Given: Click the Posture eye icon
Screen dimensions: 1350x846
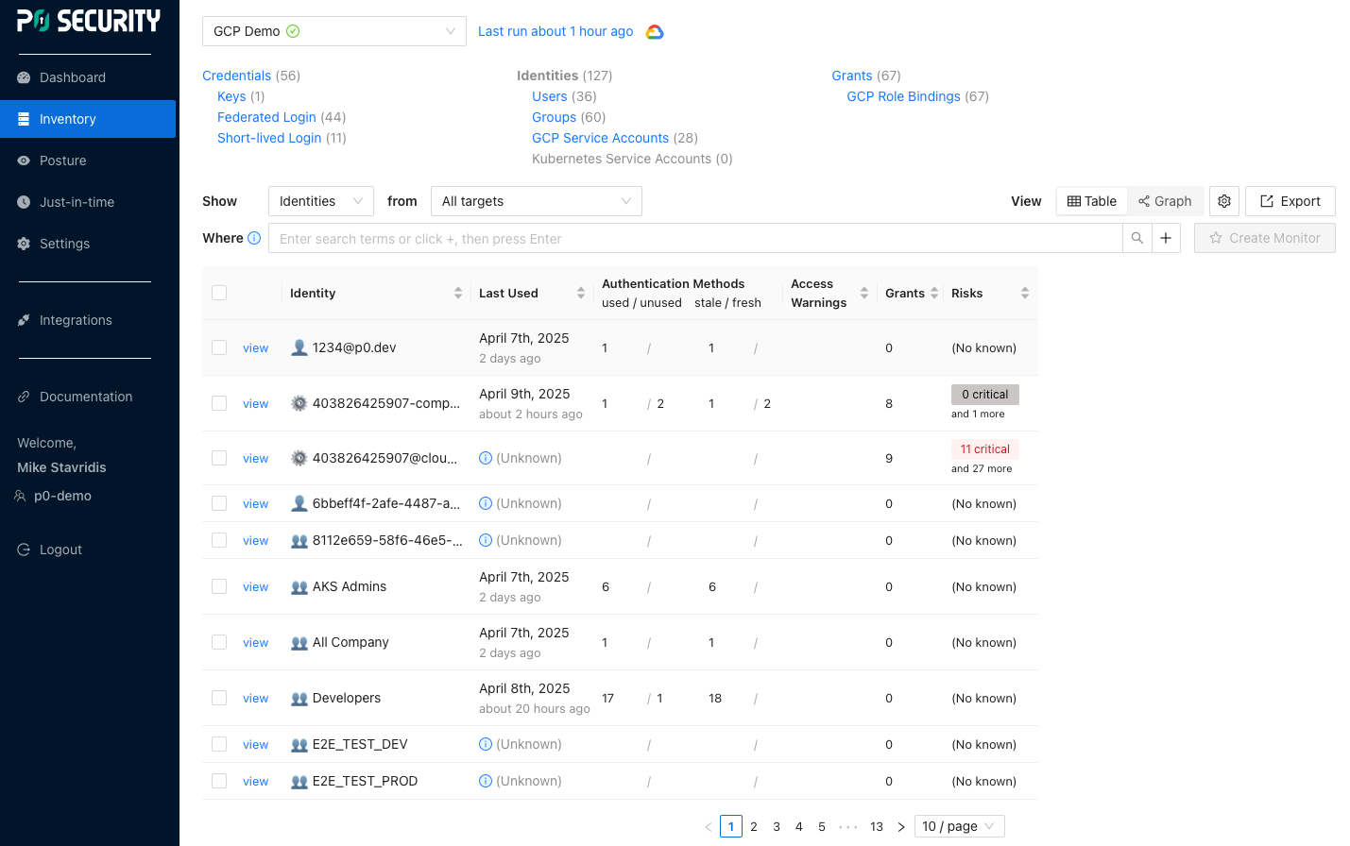Looking at the screenshot, I should (x=24, y=161).
